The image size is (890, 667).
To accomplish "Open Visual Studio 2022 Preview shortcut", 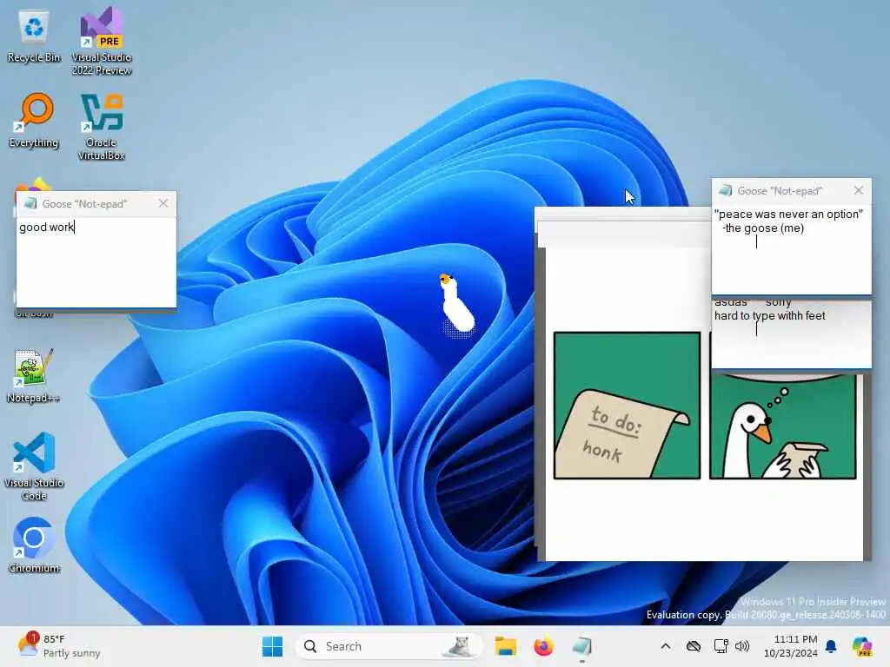I will click(101, 41).
